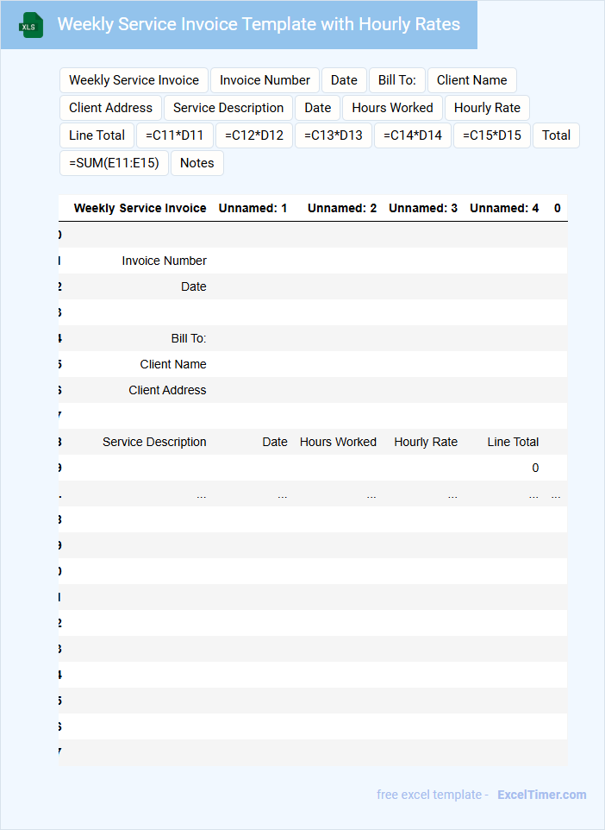Viewport: 605px width, 830px height.
Task: Click the 0 value under Line Total
Action: click(x=536, y=468)
